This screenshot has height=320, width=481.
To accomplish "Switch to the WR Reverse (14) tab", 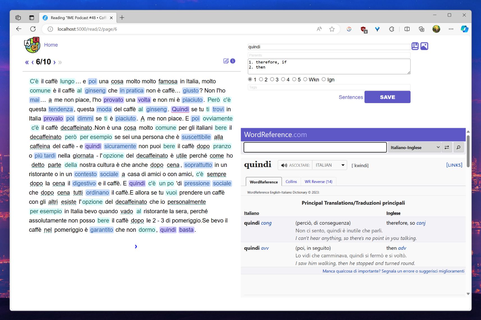I will pos(319,182).
